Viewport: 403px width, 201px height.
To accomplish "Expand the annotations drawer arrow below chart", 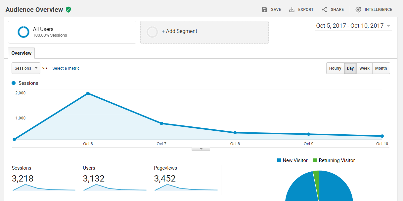I will [x=201, y=149].
